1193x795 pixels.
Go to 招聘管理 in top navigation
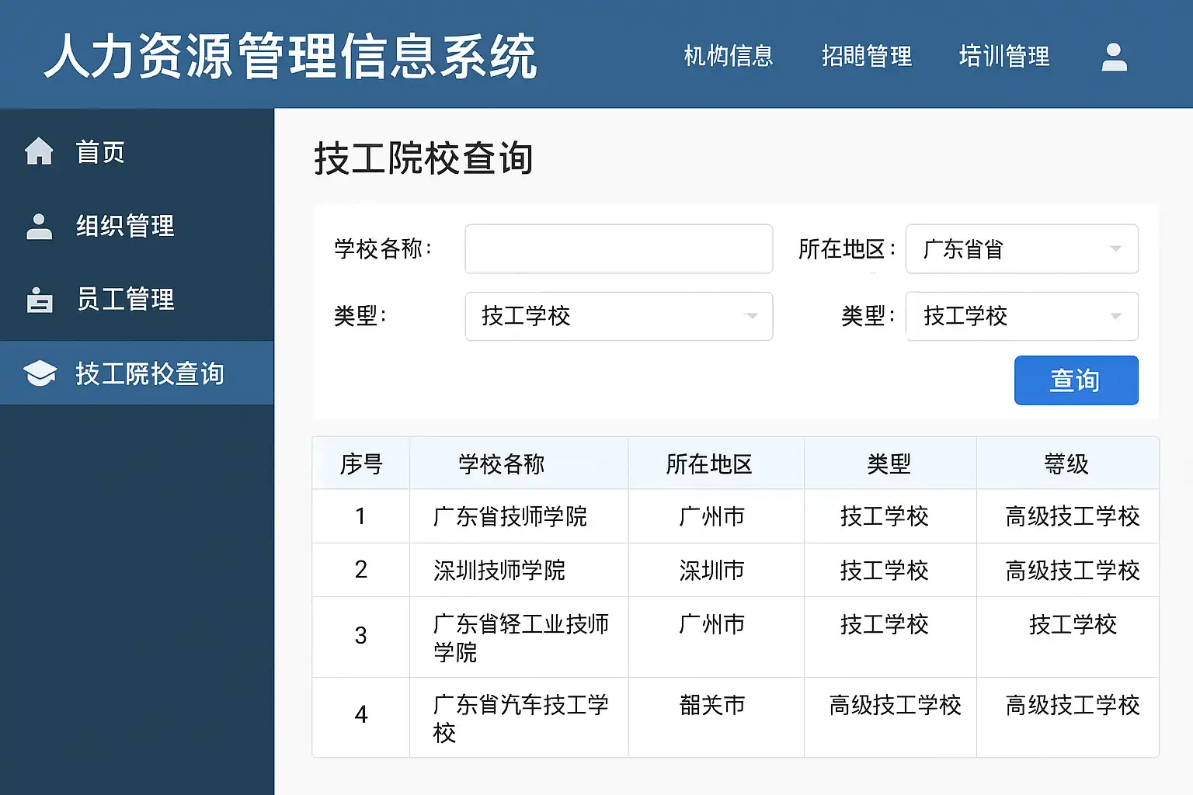coord(866,56)
